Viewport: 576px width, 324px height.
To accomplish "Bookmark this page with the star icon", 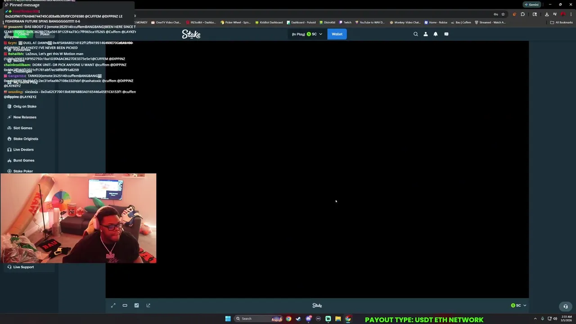I will click(x=503, y=14).
